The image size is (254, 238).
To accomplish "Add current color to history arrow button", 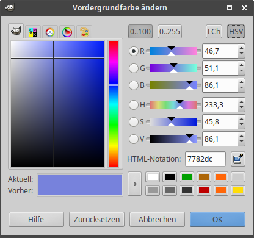I will (134, 184).
